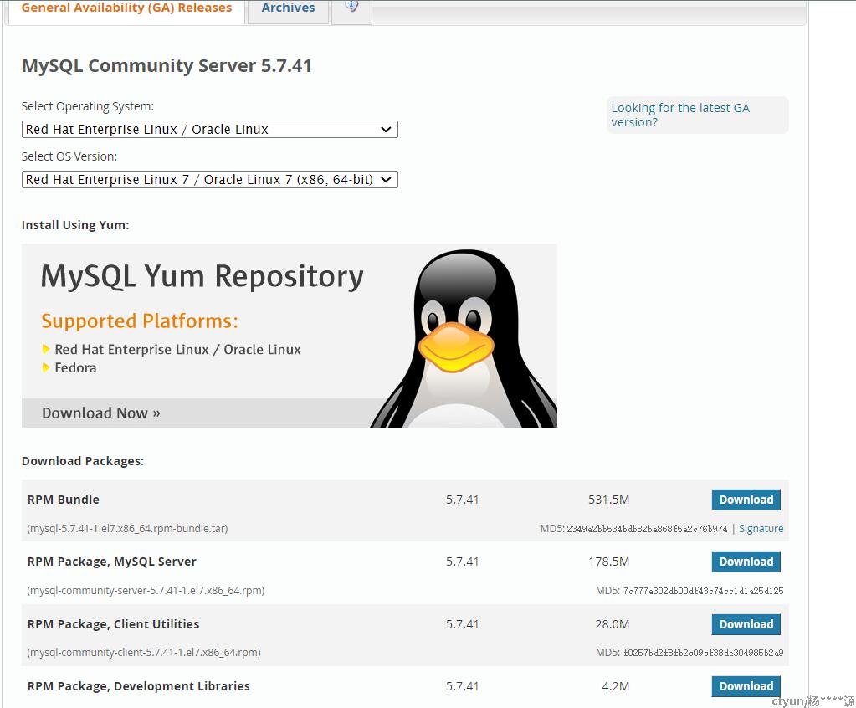Open the information icon tab
Screen dimensions: 856x708
point(351,8)
